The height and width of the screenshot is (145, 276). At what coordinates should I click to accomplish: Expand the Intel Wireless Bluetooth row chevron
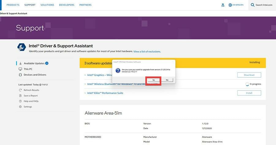point(85,84)
